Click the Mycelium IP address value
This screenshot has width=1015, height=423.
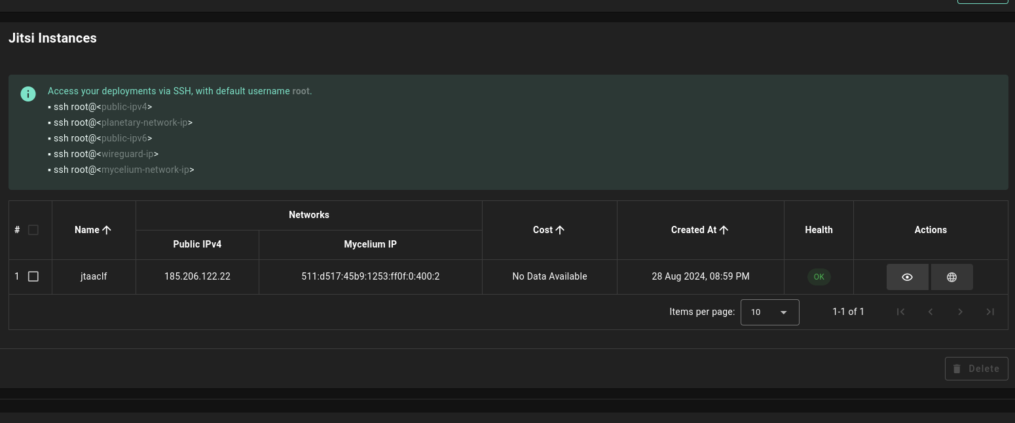click(370, 276)
